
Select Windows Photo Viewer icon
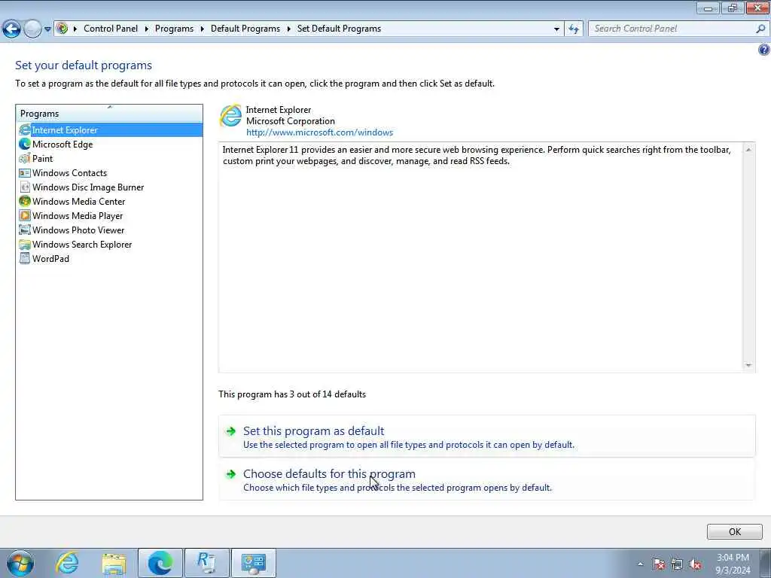point(25,230)
